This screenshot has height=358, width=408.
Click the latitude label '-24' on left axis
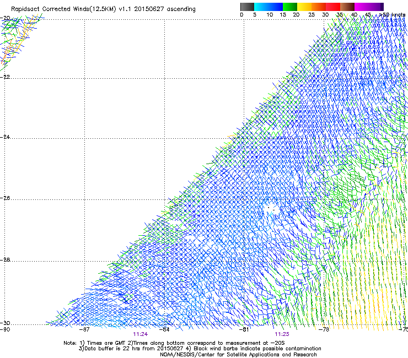point(5,137)
